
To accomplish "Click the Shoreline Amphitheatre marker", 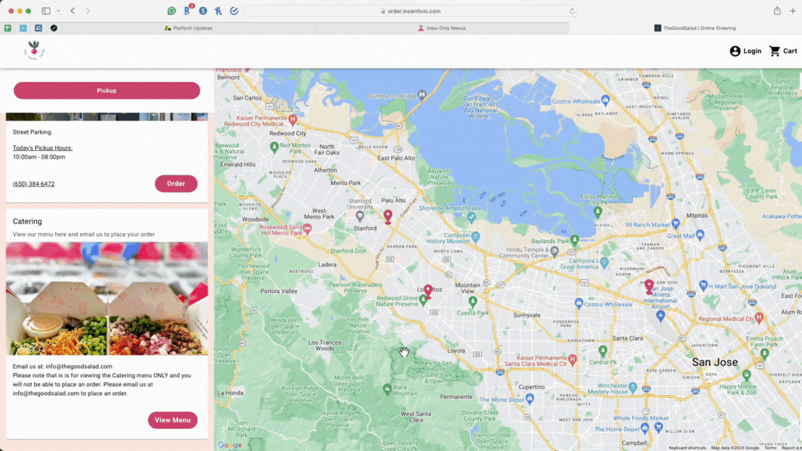I will (x=471, y=217).
